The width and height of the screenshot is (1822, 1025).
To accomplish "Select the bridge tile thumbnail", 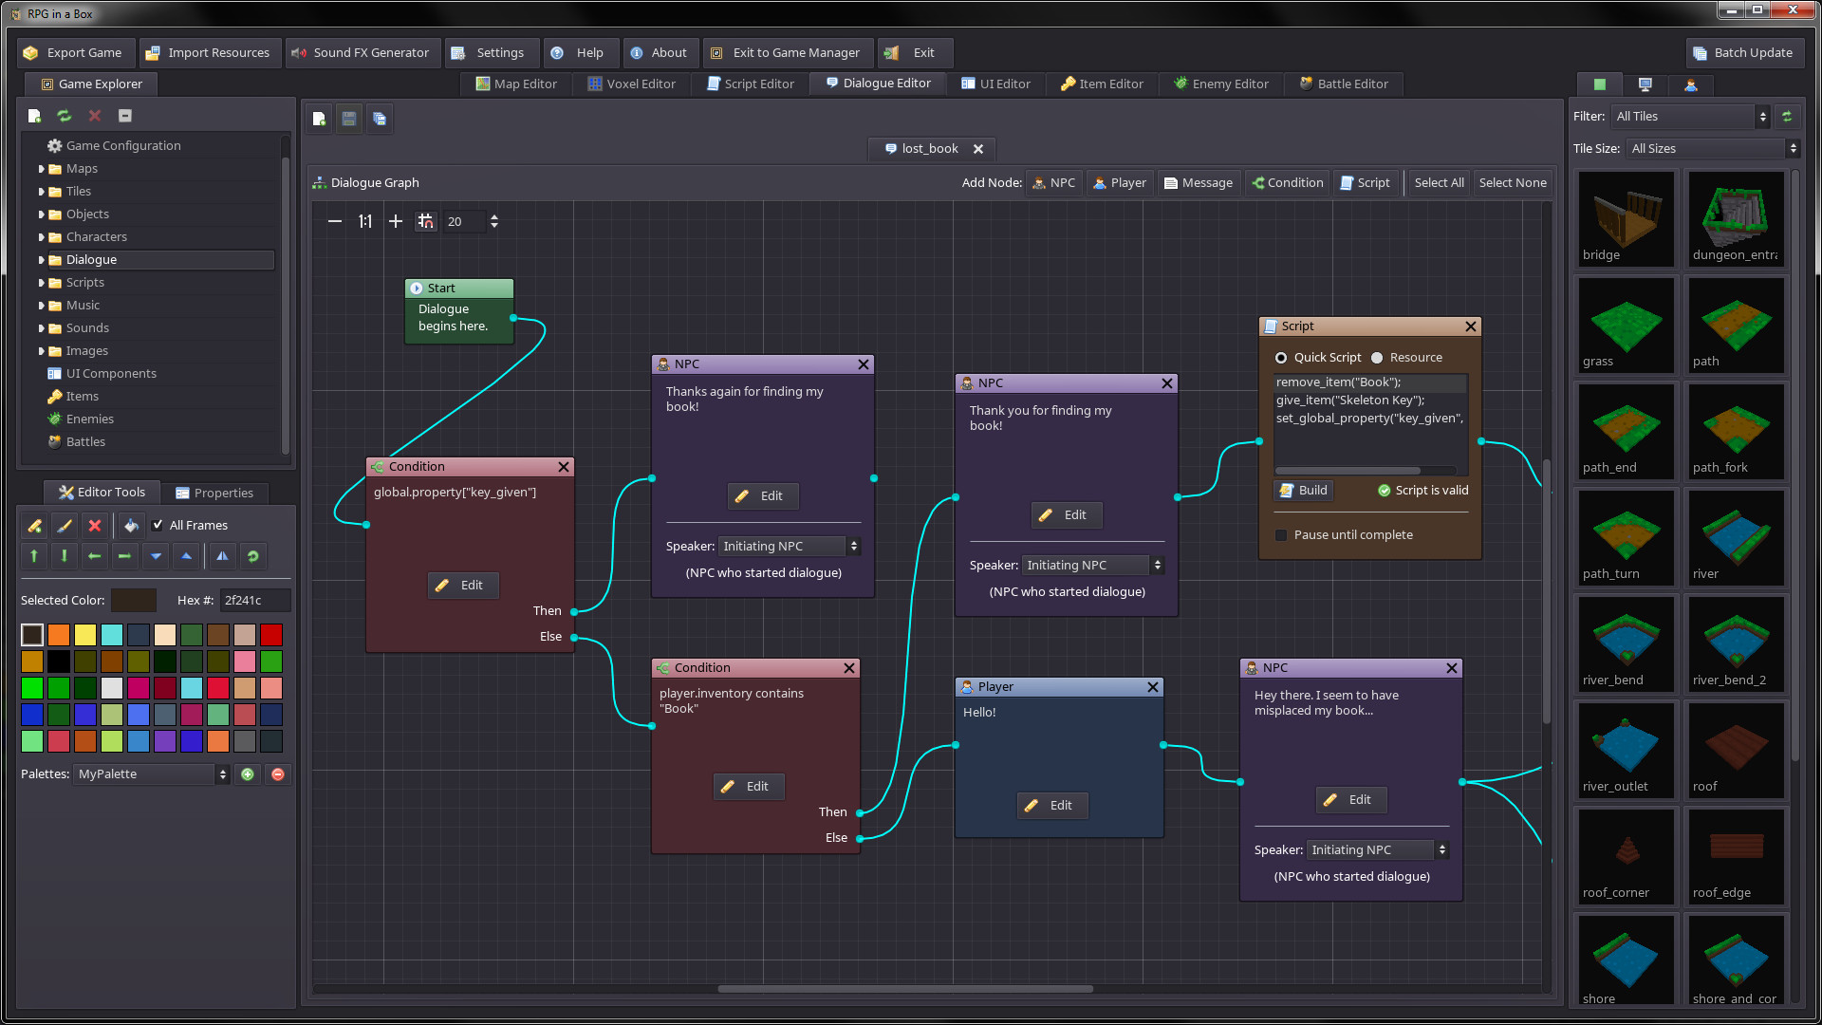I will click(x=1626, y=218).
